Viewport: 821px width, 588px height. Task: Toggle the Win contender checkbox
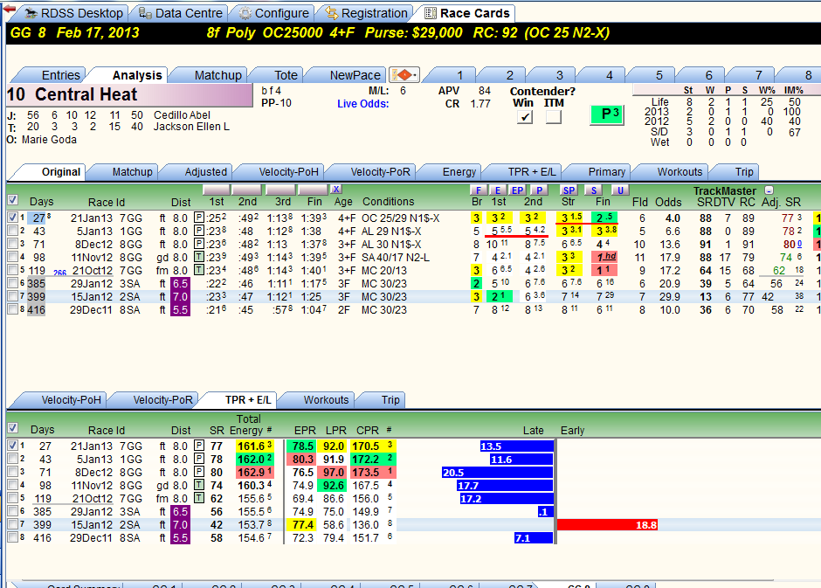[x=525, y=117]
